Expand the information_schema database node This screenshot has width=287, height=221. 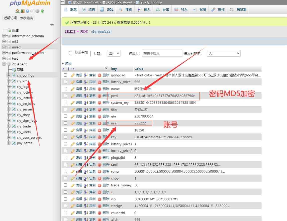pyautogui.click(x=4, y=36)
